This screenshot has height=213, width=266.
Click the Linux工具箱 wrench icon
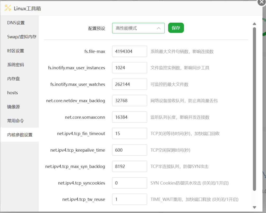click(x=8, y=8)
